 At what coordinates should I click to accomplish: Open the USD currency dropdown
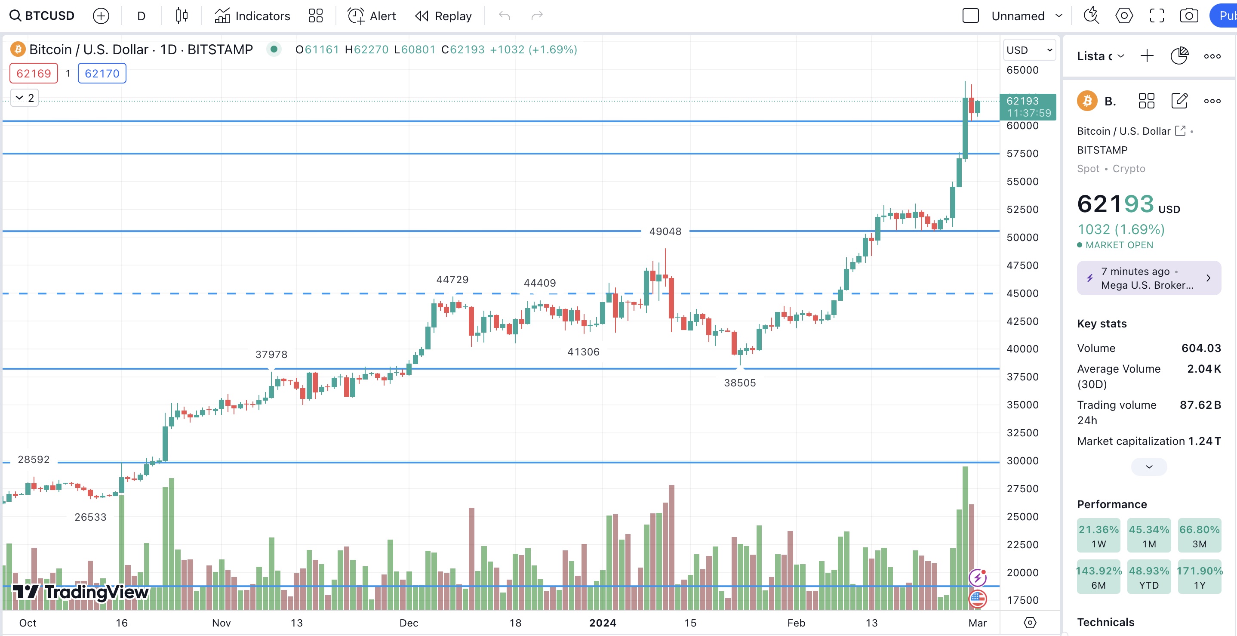point(1028,50)
